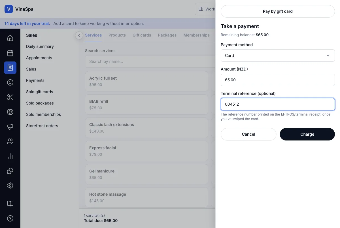Click the Cancel button

pos(248,134)
